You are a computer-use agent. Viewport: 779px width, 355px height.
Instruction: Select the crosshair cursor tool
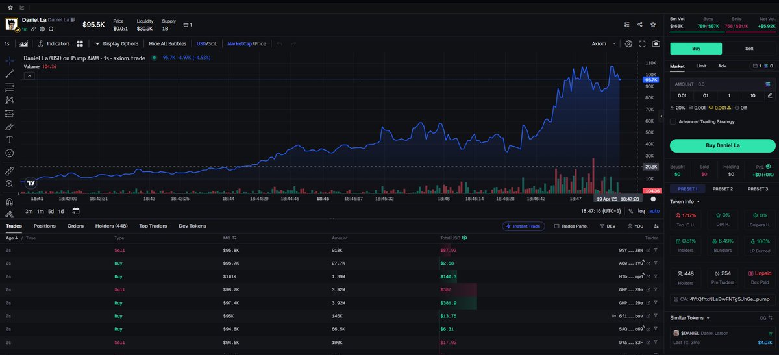point(10,60)
